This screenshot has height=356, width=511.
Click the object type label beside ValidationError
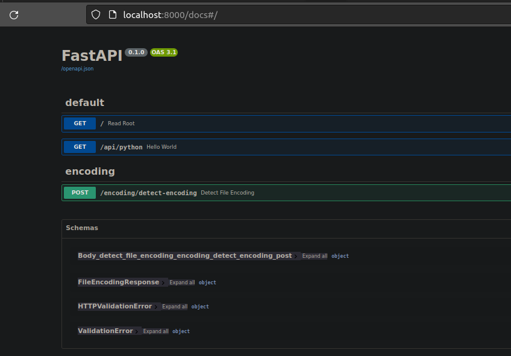pos(181,331)
